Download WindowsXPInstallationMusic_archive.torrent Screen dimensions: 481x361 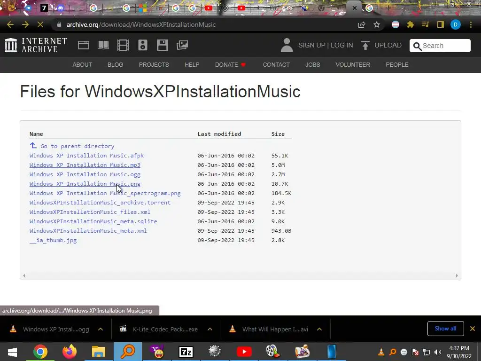pyautogui.click(x=100, y=203)
